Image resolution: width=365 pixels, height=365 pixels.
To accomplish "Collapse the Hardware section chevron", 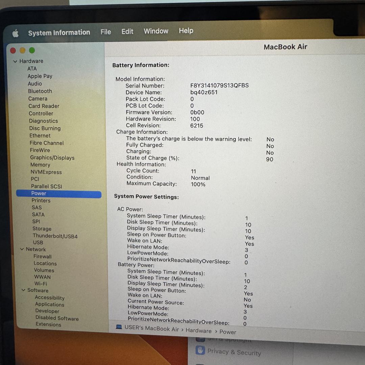I will click(15, 62).
